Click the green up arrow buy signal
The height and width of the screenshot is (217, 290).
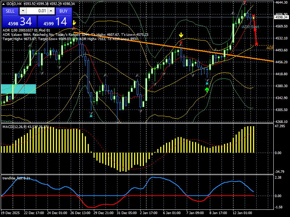pos(207,90)
